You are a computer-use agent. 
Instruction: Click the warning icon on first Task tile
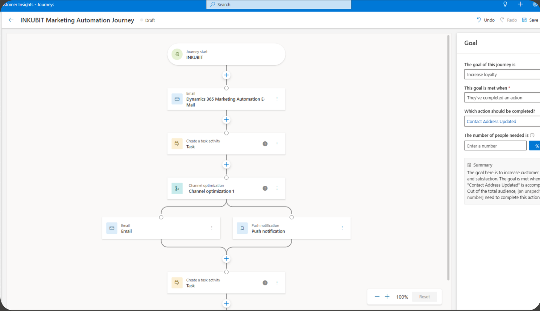tap(265, 144)
